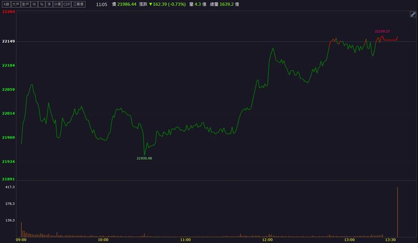This screenshot has height=243, width=418.
Task: Select the 三關價 button
Action: (79, 4)
